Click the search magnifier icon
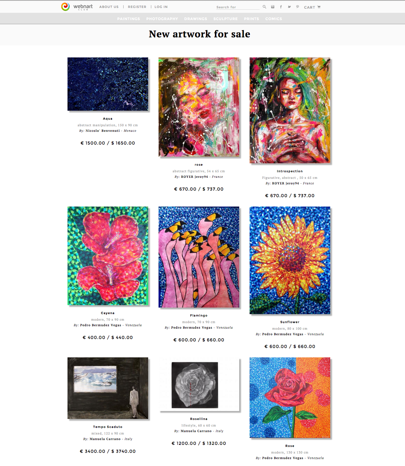The image size is (405, 466). 264,7
